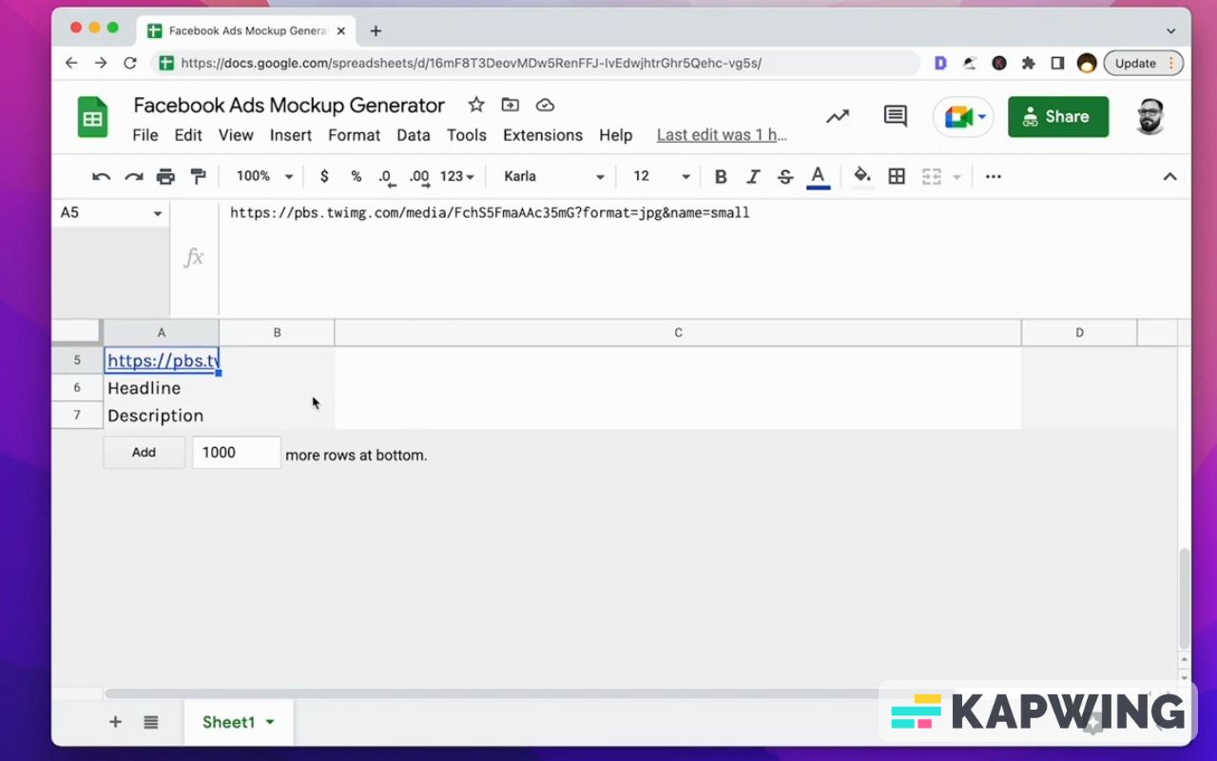Screen dimensions: 1217x761
Task: Add a new sheet with plus icon
Action: tap(115, 722)
